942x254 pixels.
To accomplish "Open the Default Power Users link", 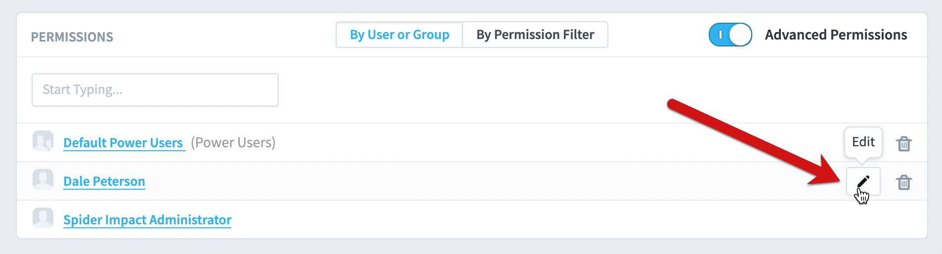I will (x=124, y=143).
